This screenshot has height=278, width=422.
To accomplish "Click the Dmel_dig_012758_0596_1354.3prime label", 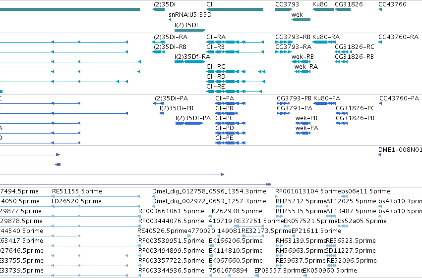I will click(x=209, y=191).
